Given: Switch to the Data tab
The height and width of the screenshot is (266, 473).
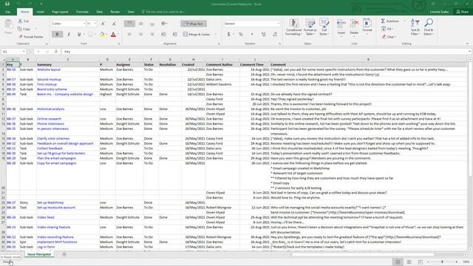Looking at the screenshot, I should coord(100,12).
